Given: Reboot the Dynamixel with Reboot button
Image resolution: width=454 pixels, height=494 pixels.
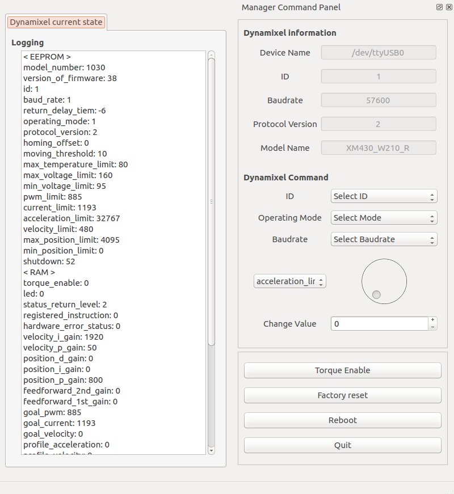Looking at the screenshot, I should coord(342,420).
